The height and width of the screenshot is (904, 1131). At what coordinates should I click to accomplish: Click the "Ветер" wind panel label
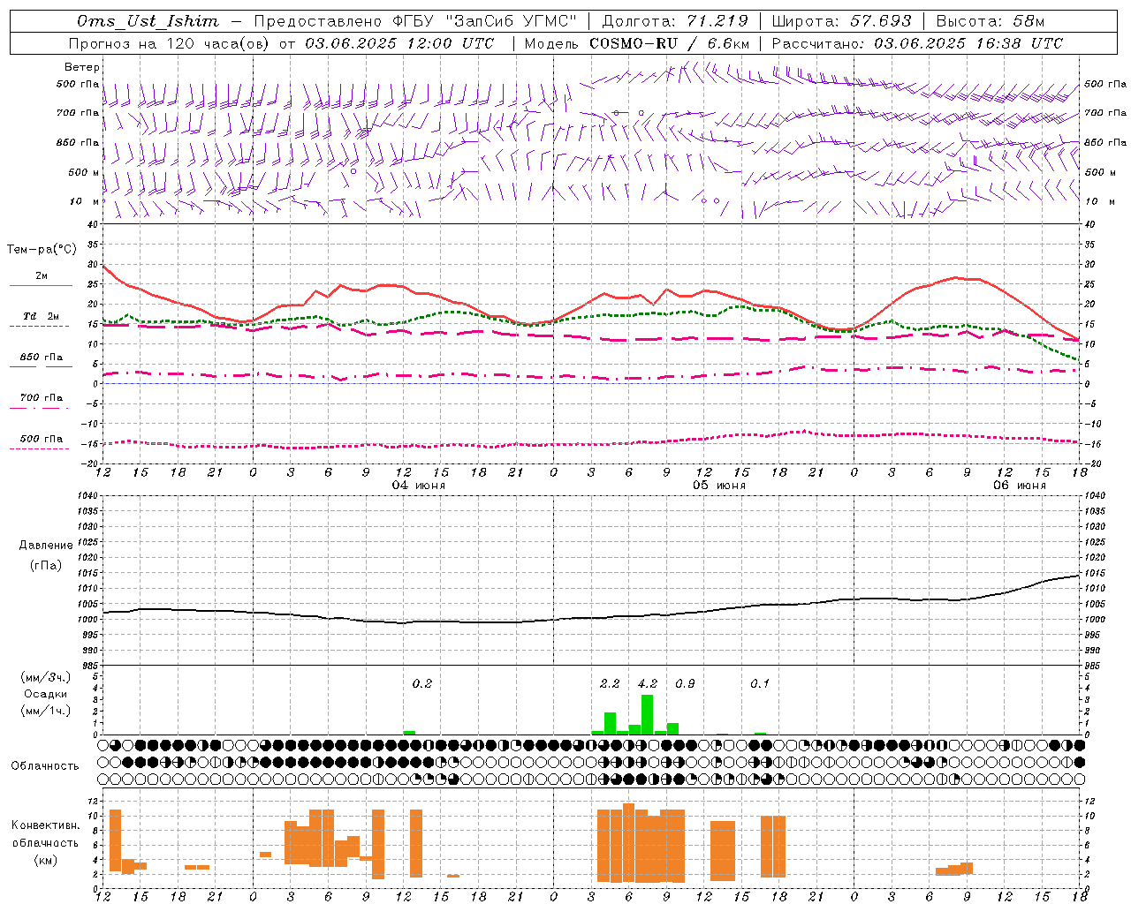(82, 67)
